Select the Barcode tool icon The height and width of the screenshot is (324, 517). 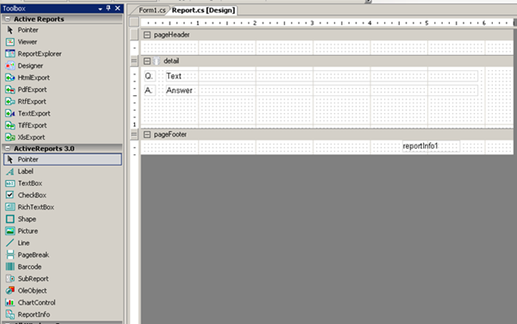(x=11, y=267)
